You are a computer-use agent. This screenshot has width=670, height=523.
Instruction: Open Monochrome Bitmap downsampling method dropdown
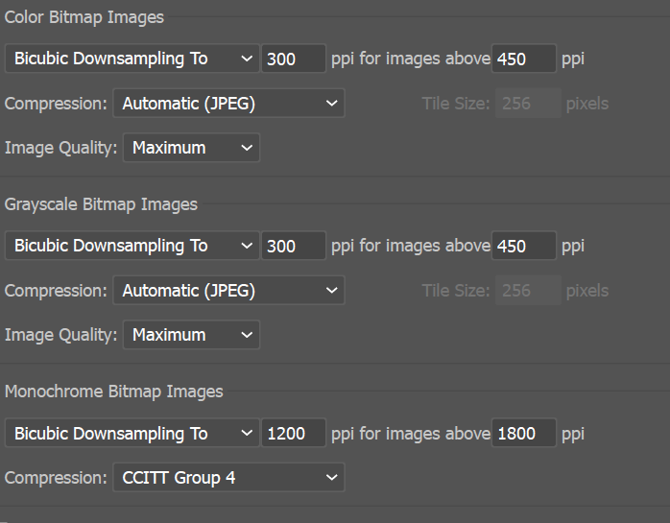(132, 434)
